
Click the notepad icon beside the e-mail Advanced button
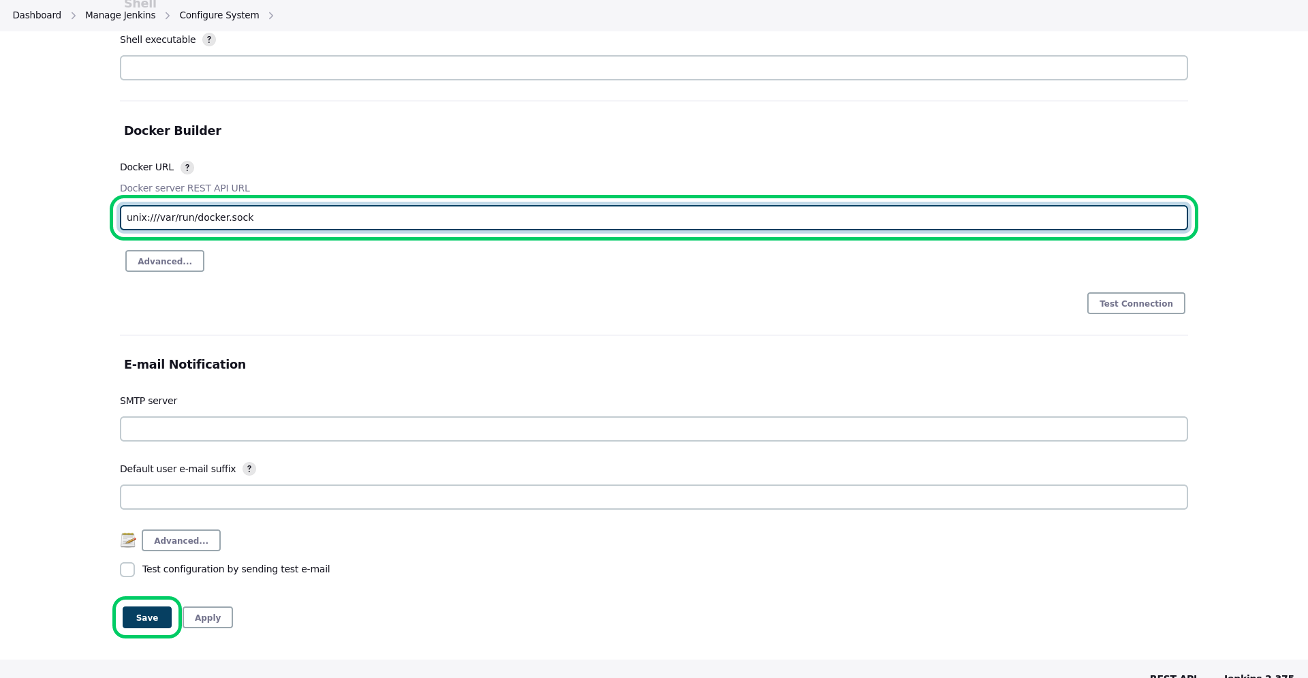pyautogui.click(x=128, y=540)
